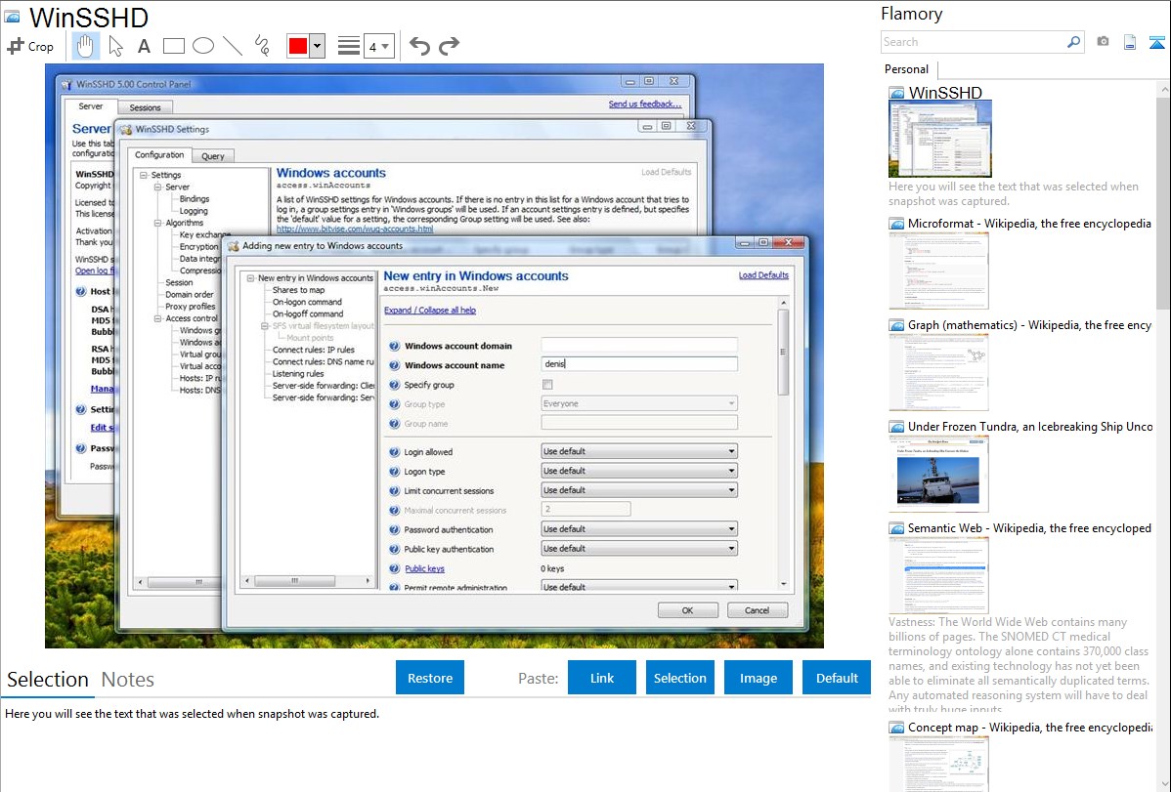Open the Public keys link

(424, 568)
